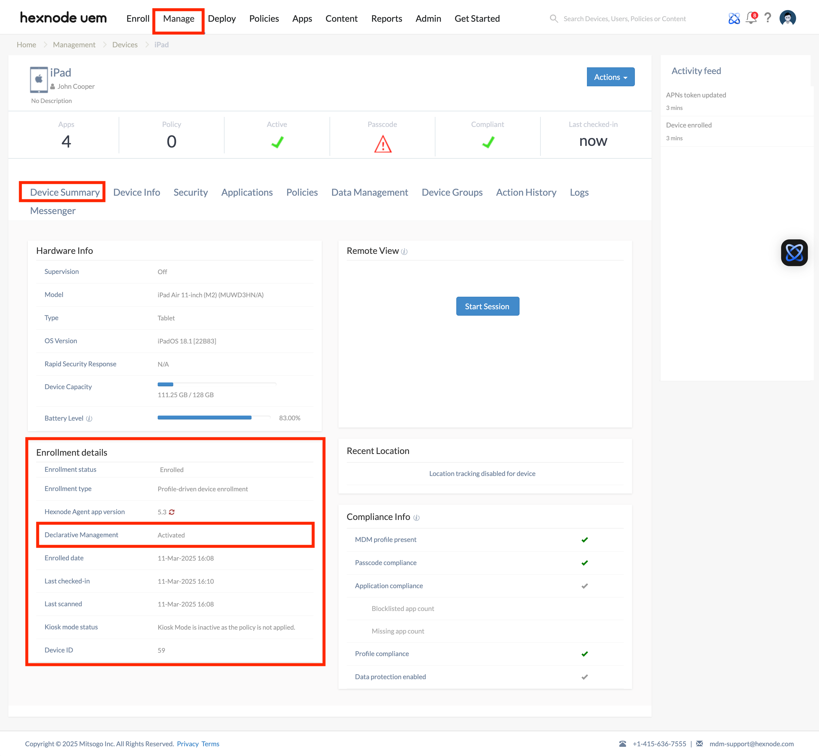Click the search magnifier icon
The width and height of the screenshot is (819, 756).
click(x=554, y=19)
